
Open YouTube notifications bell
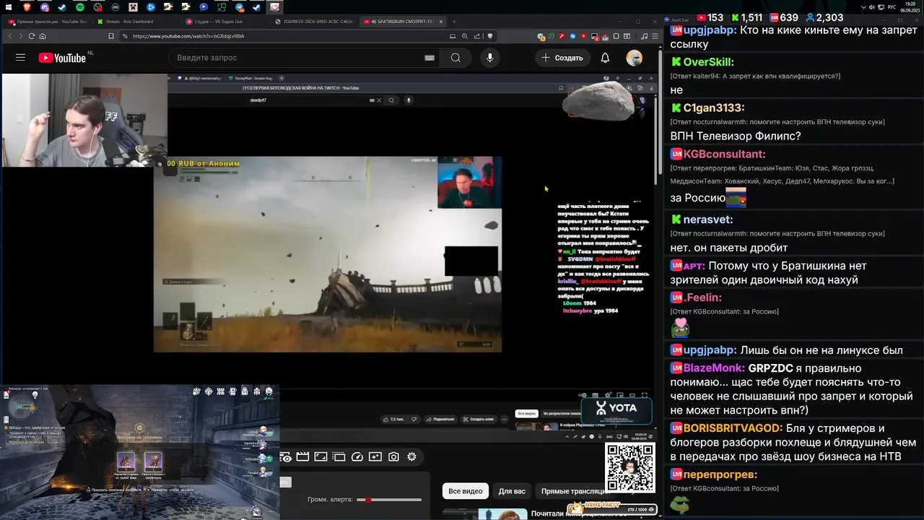coord(605,58)
